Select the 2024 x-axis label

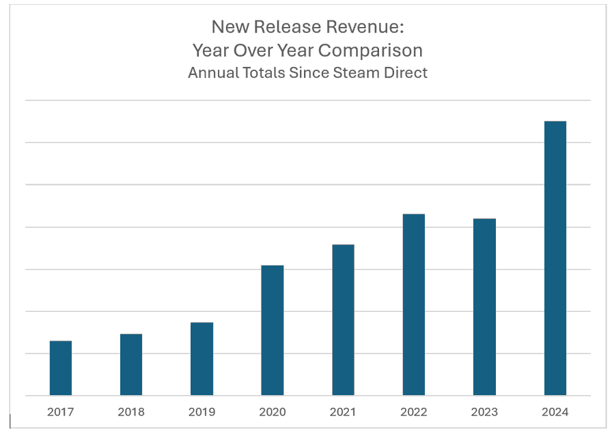pyautogui.click(x=555, y=412)
